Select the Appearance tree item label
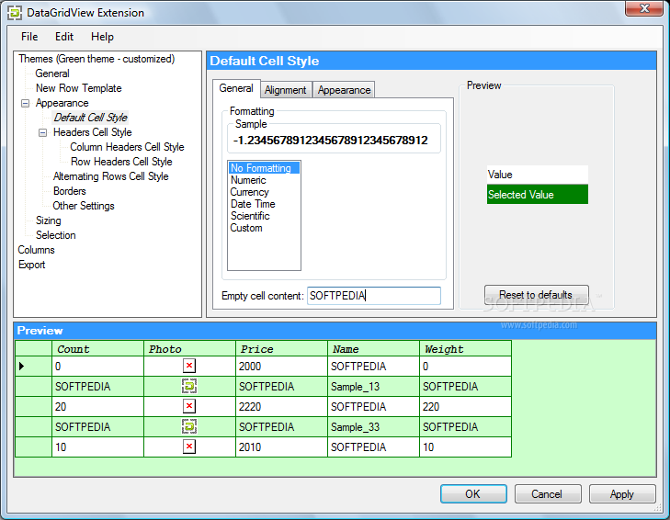This screenshot has width=670, height=520. pos(62,104)
